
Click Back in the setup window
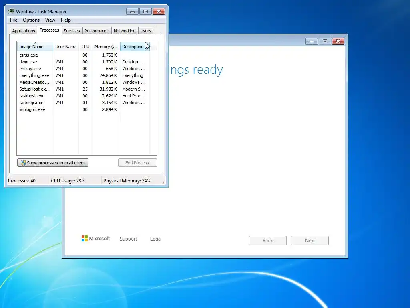[x=267, y=241]
